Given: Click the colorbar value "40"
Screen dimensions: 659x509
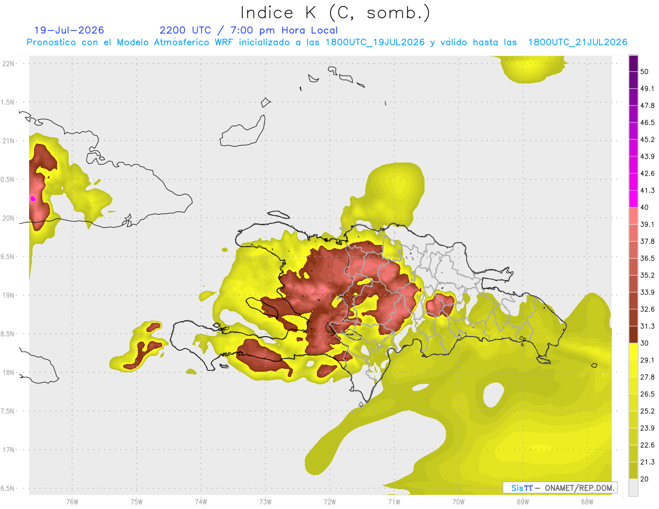Looking at the screenshot, I should tap(645, 208).
